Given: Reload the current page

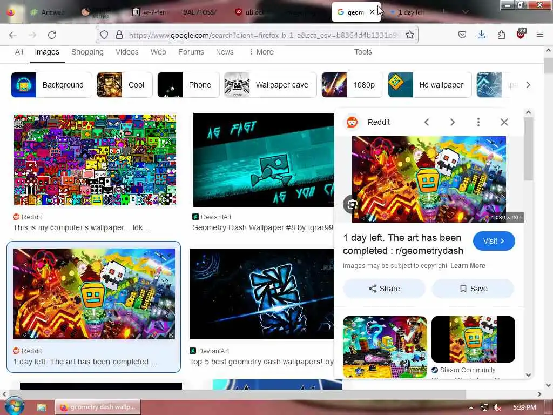Looking at the screenshot, I should click(x=52, y=35).
